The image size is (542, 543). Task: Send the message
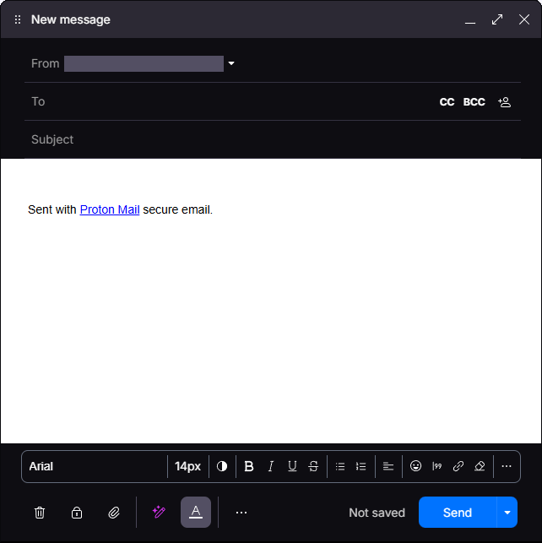tap(458, 513)
